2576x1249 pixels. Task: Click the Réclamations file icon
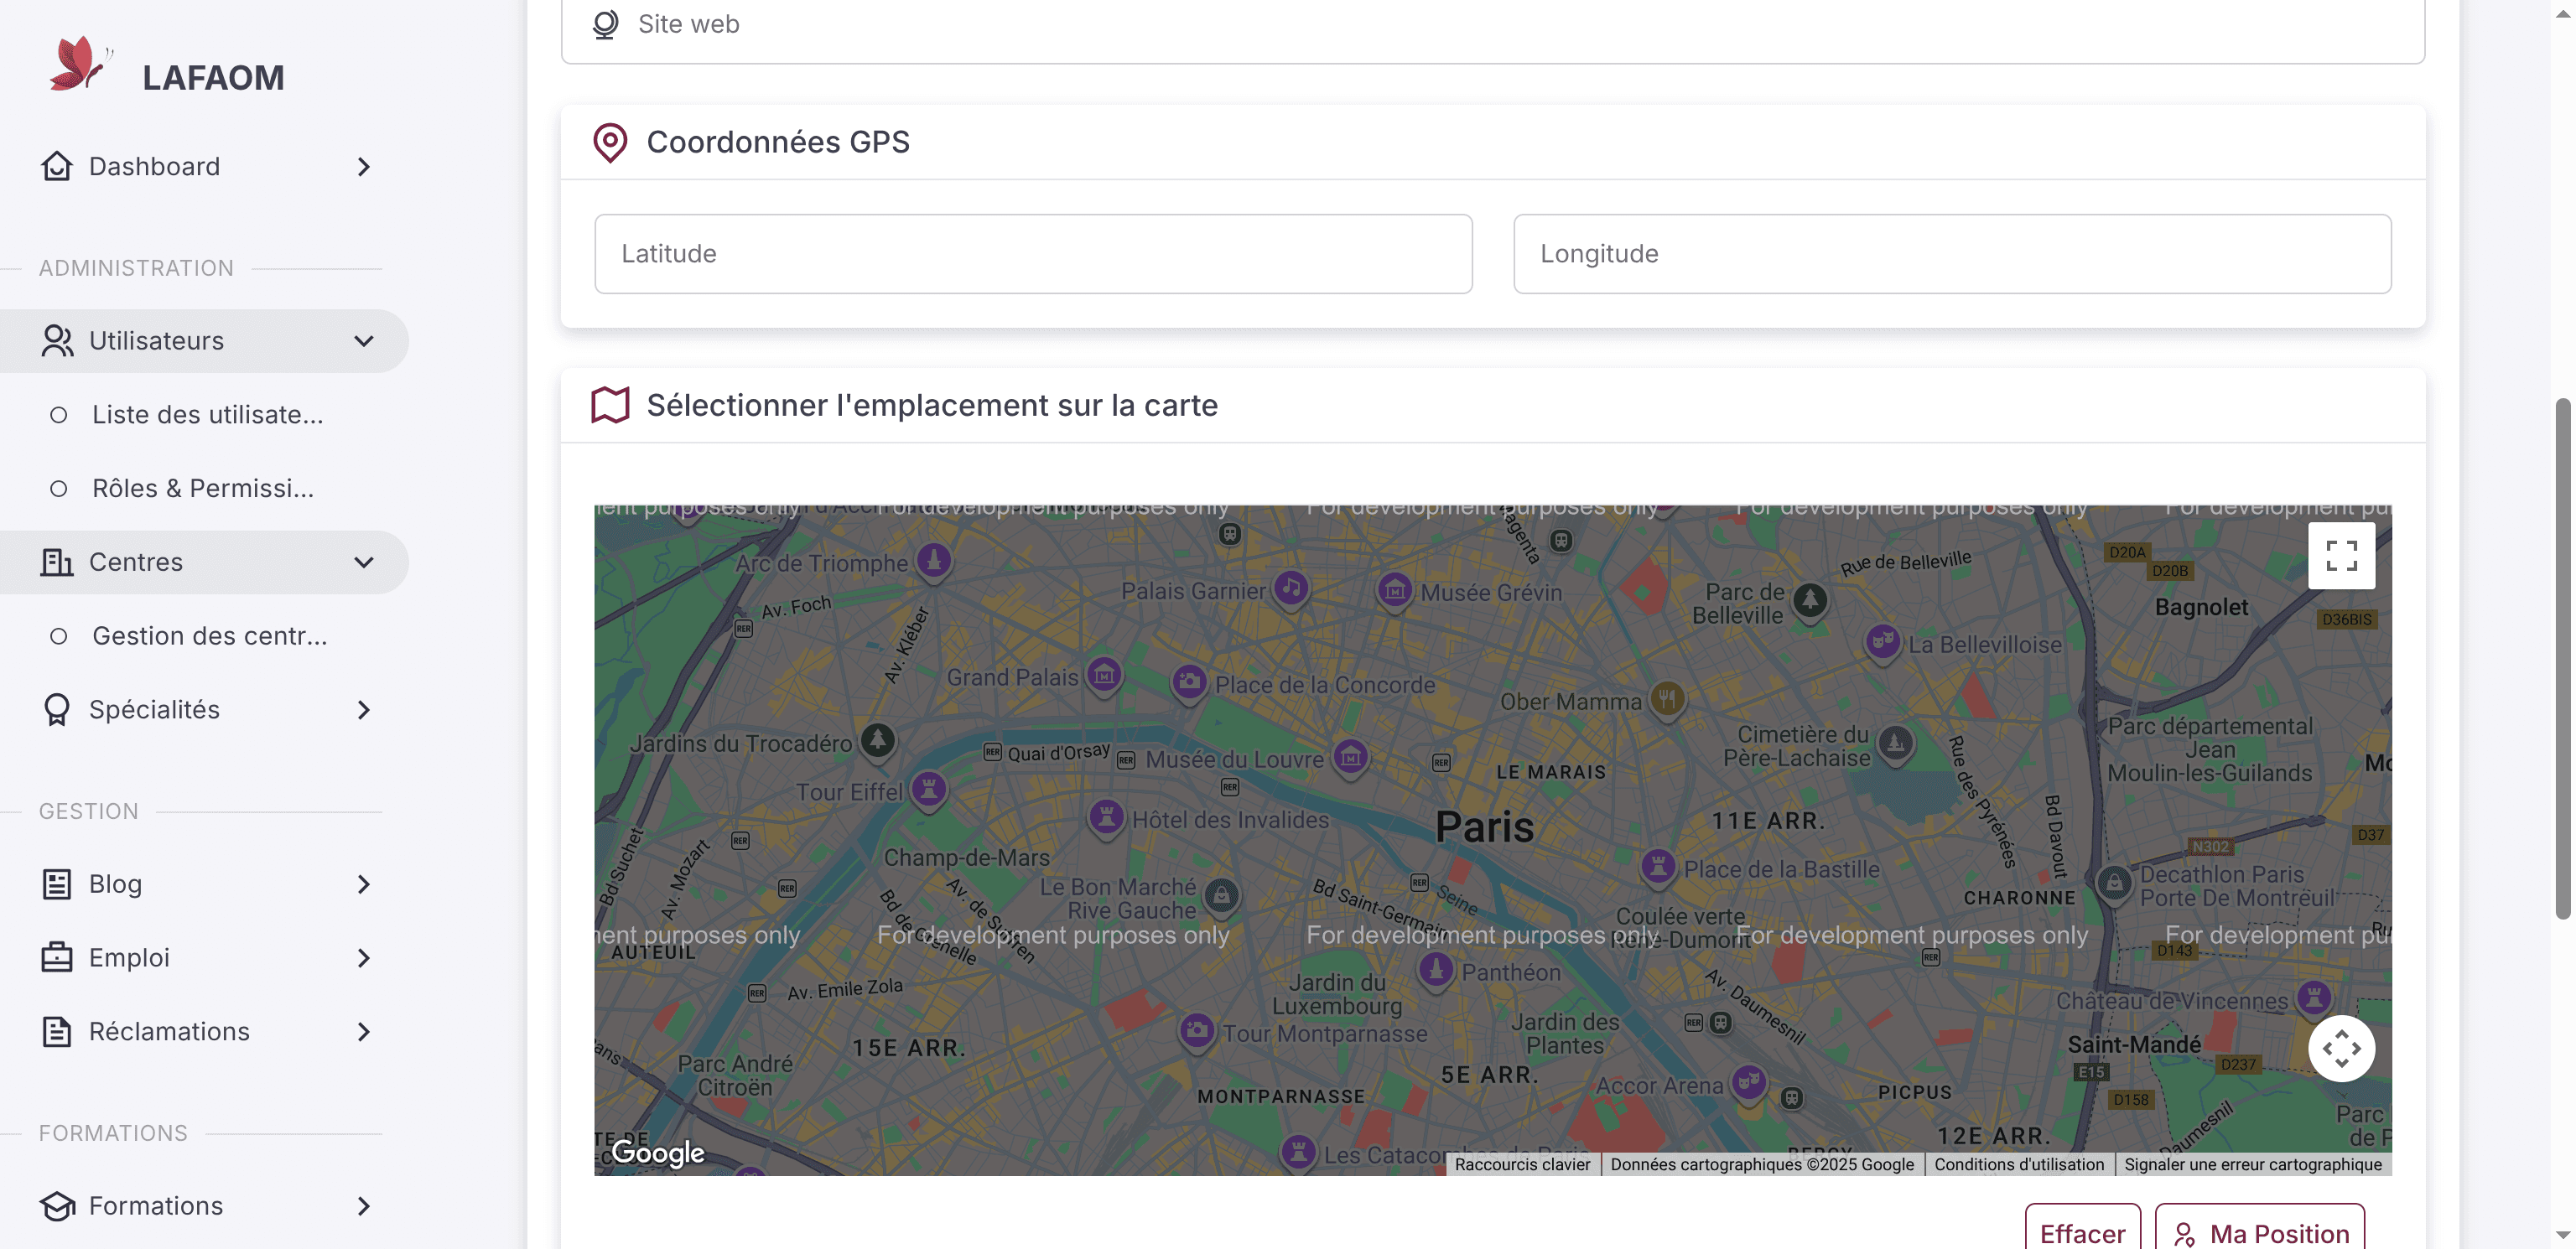click(57, 1032)
